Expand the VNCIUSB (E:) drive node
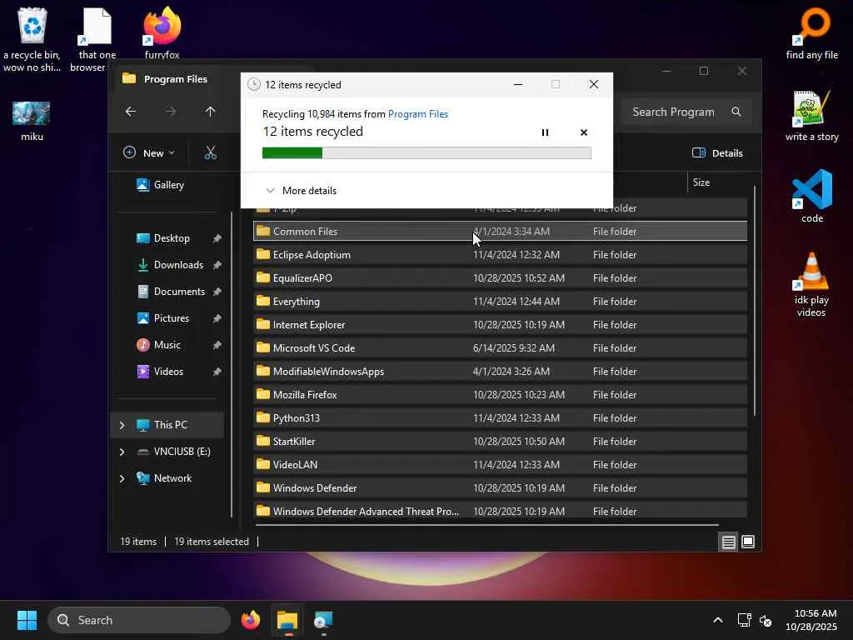Image resolution: width=853 pixels, height=640 pixels. [x=122, y=452]
